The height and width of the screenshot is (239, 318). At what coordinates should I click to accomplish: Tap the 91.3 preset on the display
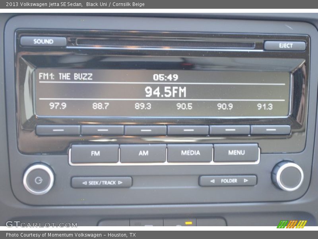pos(265,107)
